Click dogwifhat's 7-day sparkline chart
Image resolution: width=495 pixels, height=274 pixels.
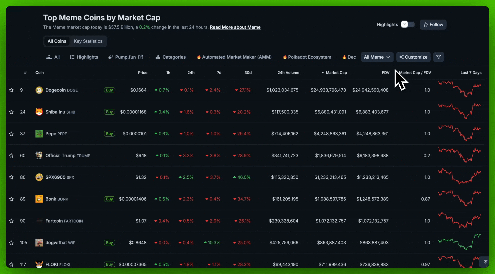tap(460, 242)
